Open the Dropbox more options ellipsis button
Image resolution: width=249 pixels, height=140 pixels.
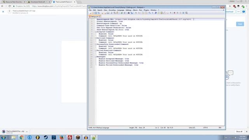click(238, 12)
